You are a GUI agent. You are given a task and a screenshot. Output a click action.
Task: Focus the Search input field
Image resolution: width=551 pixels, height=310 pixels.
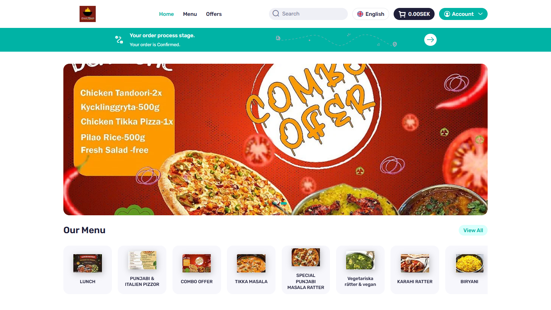pos(308,14)
